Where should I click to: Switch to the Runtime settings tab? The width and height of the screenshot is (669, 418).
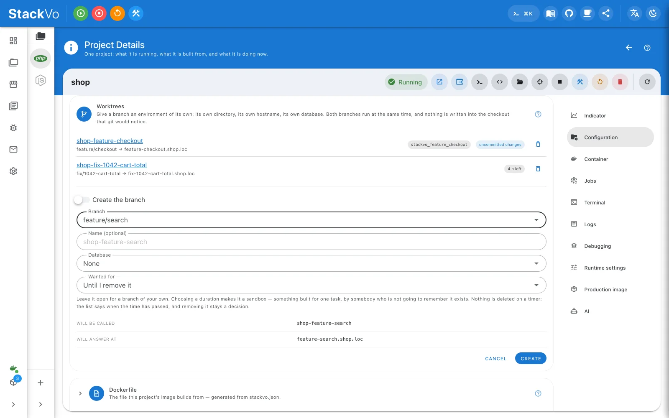[610, 268]
